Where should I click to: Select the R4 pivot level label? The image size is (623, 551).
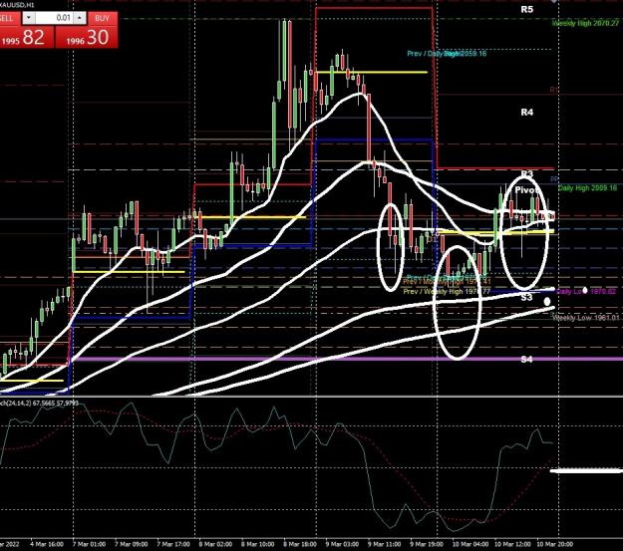(527, 113)
